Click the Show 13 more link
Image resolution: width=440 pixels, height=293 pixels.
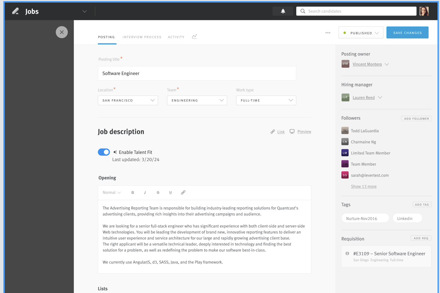click(364, 187)
